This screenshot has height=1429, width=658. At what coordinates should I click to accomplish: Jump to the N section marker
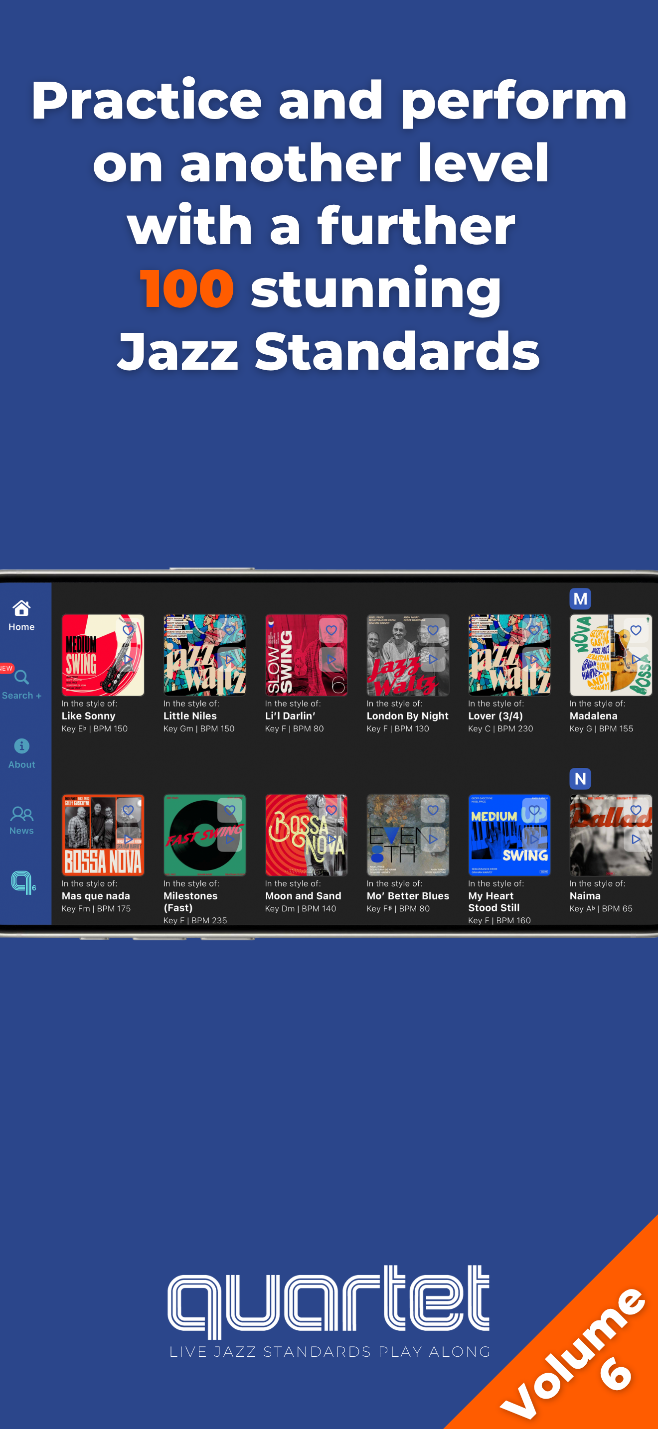[580, 778]
